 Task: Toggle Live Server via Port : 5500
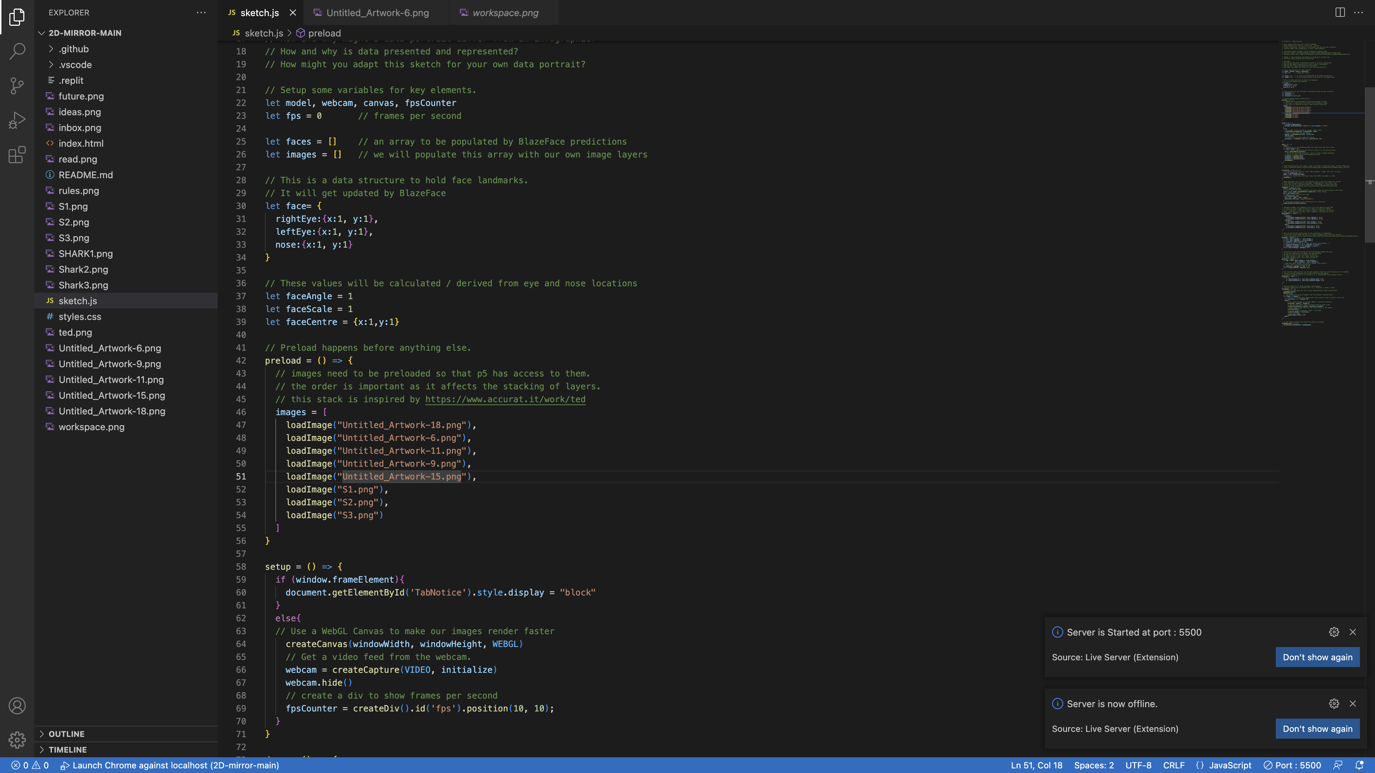1292,765
